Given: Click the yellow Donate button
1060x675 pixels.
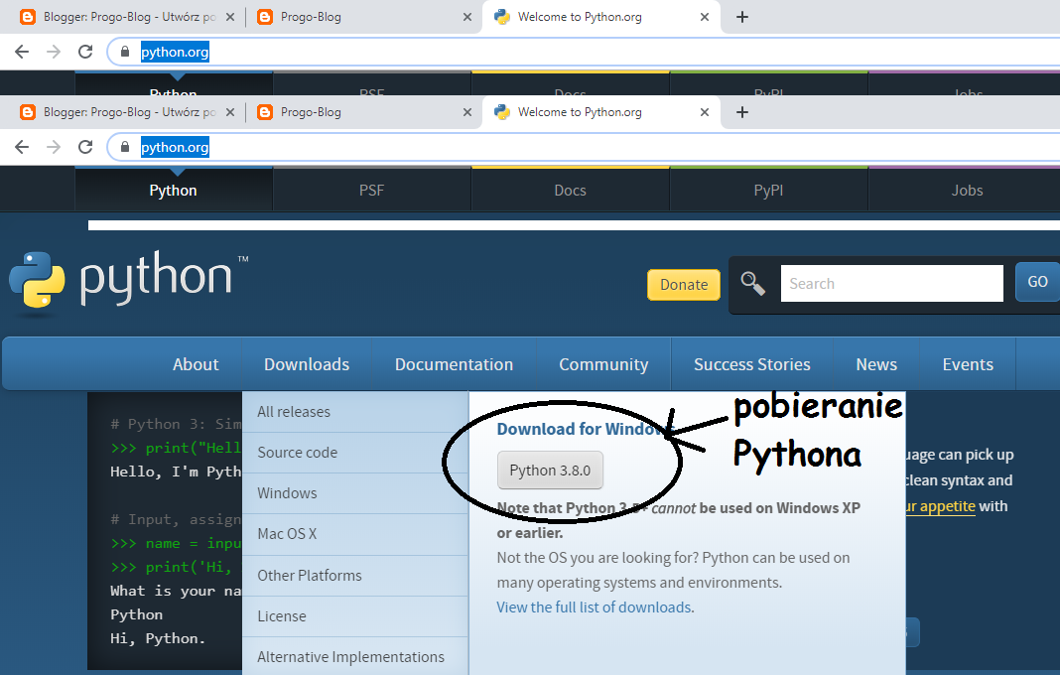Looking at the screenshot, I should pyautogui.click(x=683, y=284).
